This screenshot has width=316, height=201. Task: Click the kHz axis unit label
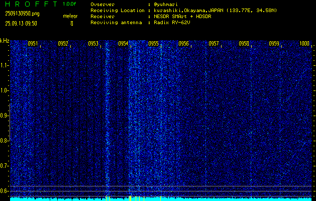click(x=5, y=41)
